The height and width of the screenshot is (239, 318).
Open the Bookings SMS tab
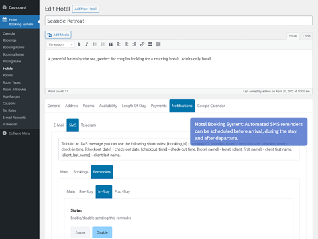pyautogui.click(x=81, y=172)
